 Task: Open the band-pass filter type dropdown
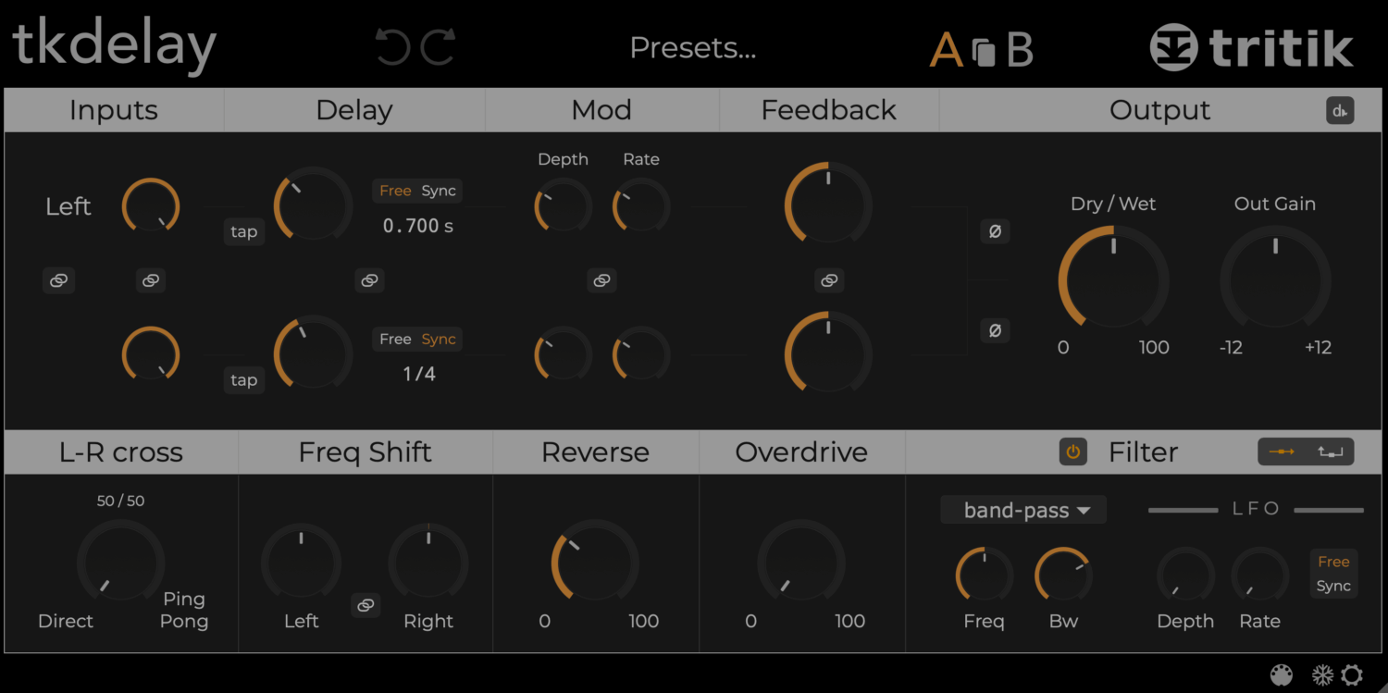tap(1022, 509)
